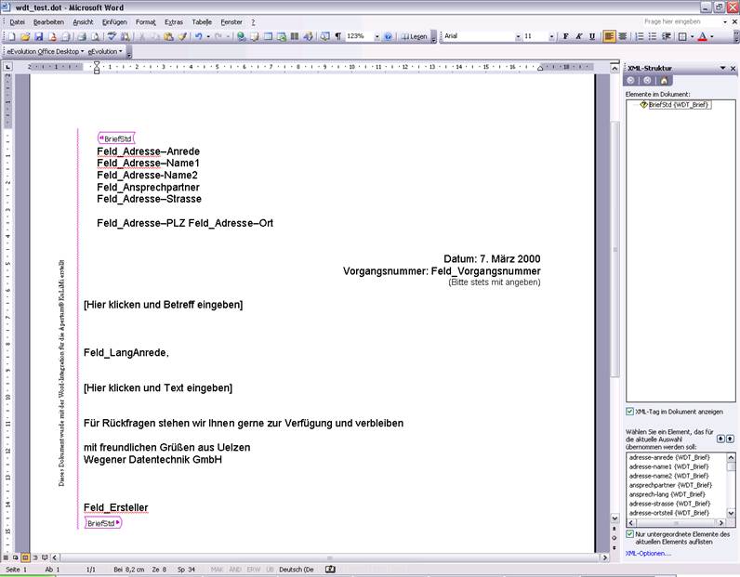The height and width of the screenshot is (577, 740).
Task: Create a new blank document
Action: pyautogui.click(x=12, y=36)
